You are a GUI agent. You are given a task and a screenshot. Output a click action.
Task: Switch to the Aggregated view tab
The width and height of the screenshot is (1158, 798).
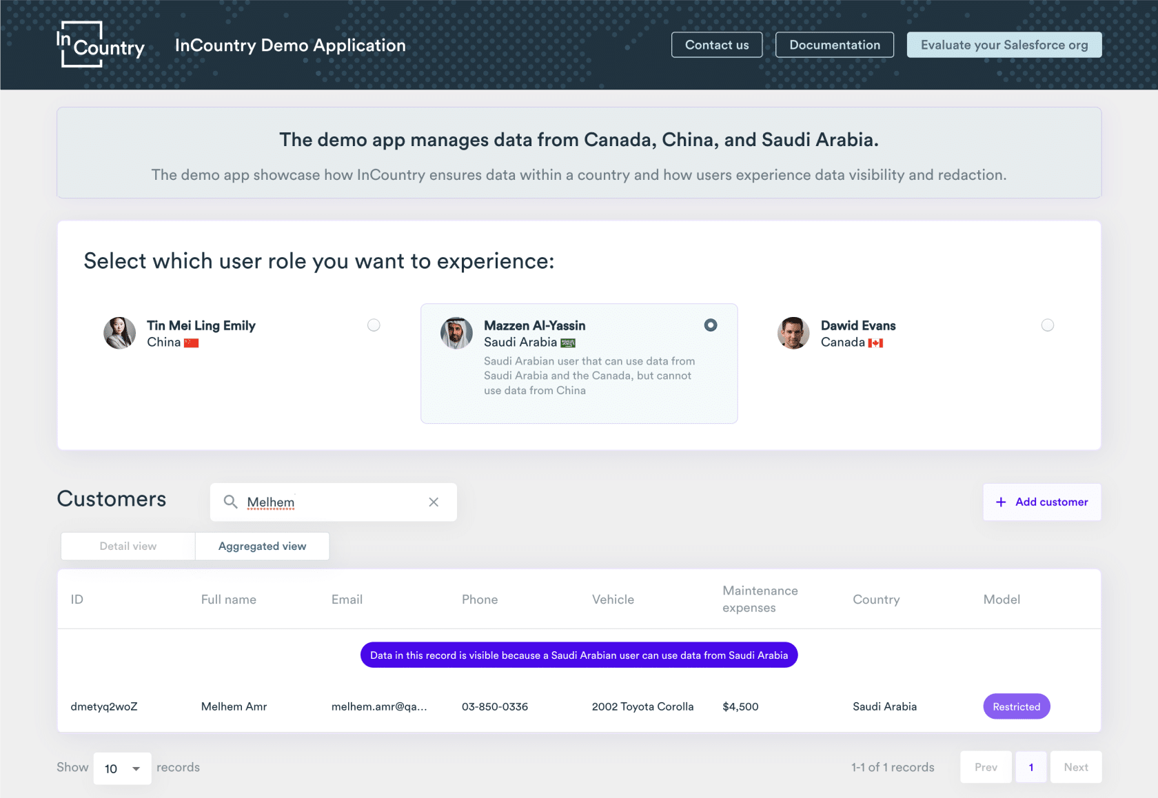click(262, 546)
